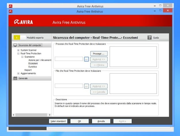180x136 pixels.
Task: Click the Applica button
Action: coord(122,121)
